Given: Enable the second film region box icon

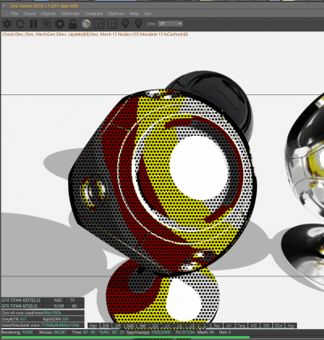Looking at the screenshot, I should click(x=112, y=24).
